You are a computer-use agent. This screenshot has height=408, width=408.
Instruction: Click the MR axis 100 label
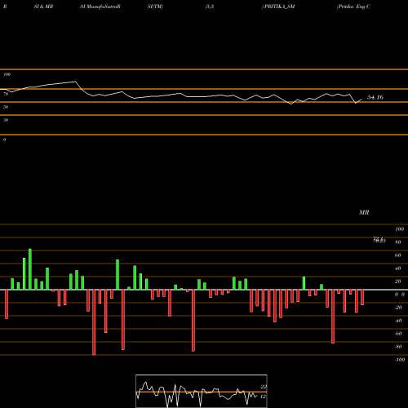click(x=400, y=229)
